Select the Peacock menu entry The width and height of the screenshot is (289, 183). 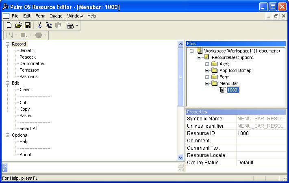(x=28, y=57)
